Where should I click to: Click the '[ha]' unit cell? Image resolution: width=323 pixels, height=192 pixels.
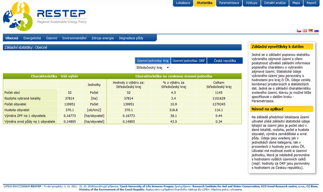tap(94, 99)
